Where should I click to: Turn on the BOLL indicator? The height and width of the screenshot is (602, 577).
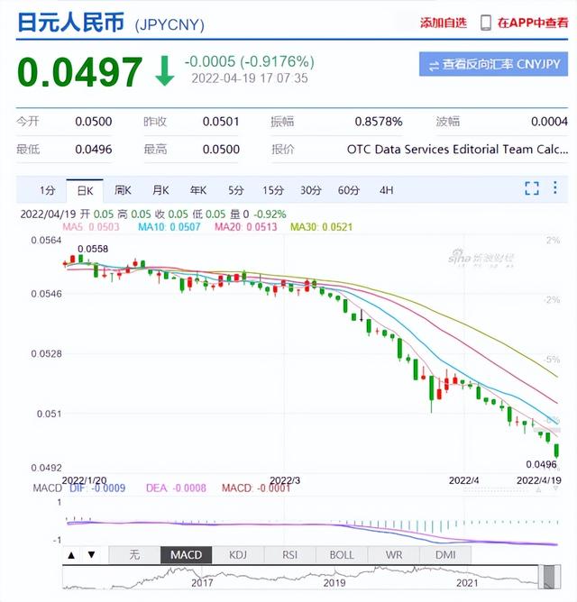pyautogui.click(x=342, y=555)
